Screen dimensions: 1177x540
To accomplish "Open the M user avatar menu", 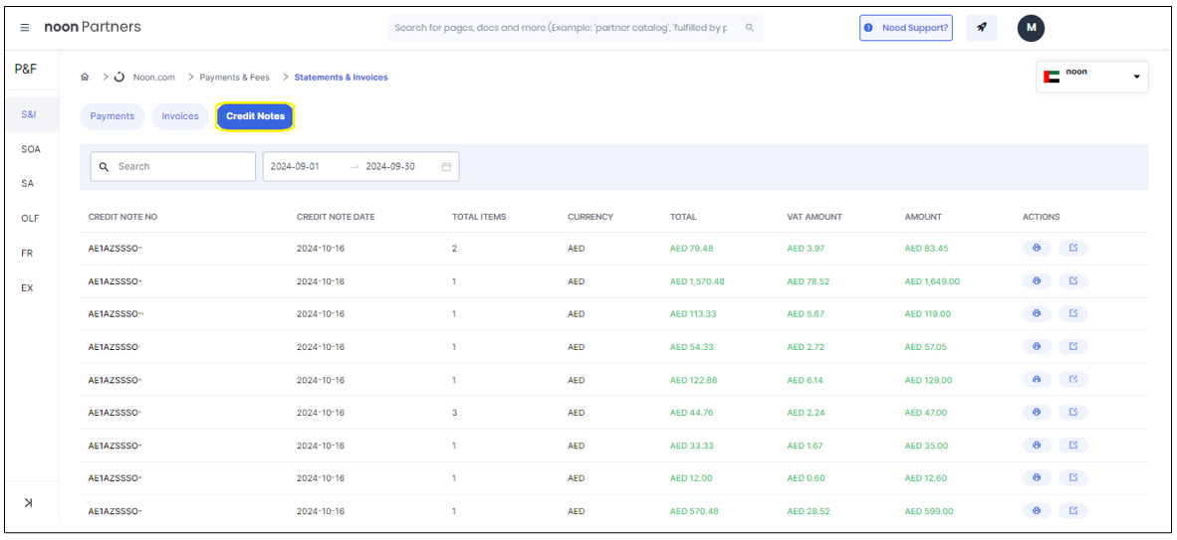I will 1031,27.
